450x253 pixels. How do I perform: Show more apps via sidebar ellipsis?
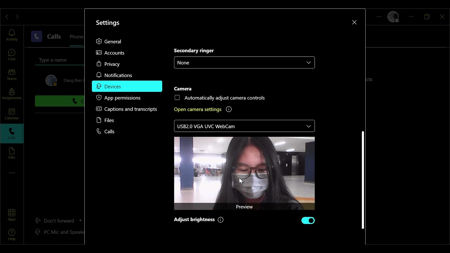coord(12,173)
